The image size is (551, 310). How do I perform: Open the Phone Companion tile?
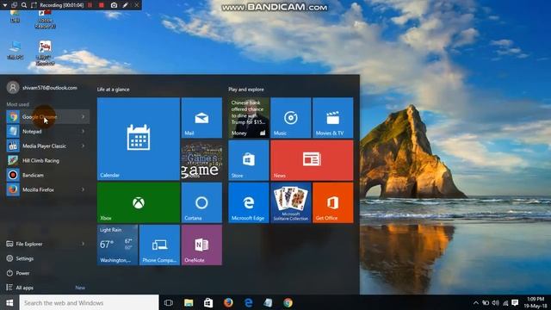point(159,245)
